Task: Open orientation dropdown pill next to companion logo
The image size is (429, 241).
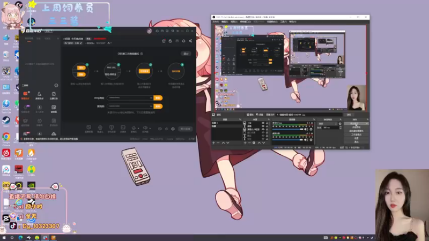Action: point(49,31)
